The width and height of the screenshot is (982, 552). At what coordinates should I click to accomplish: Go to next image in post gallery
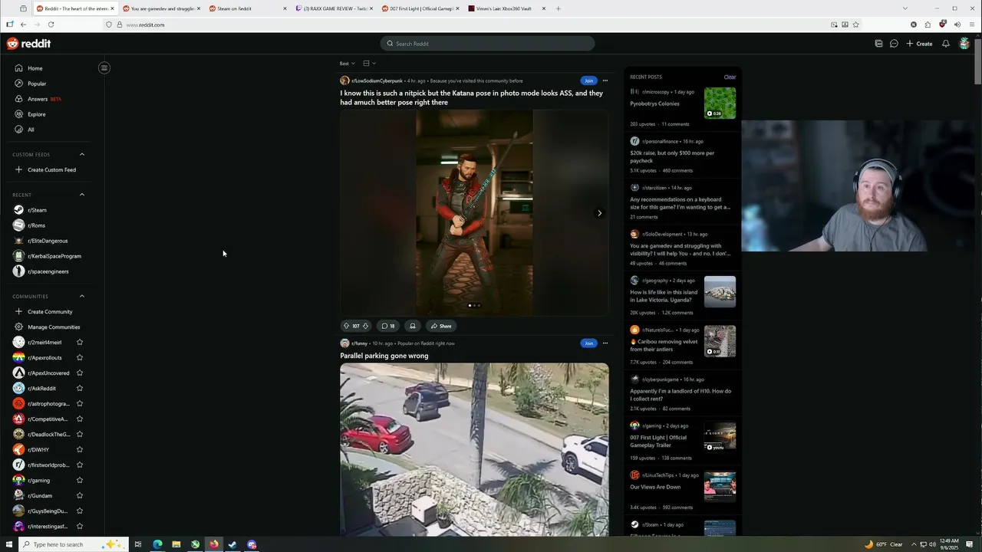[599, 213]
